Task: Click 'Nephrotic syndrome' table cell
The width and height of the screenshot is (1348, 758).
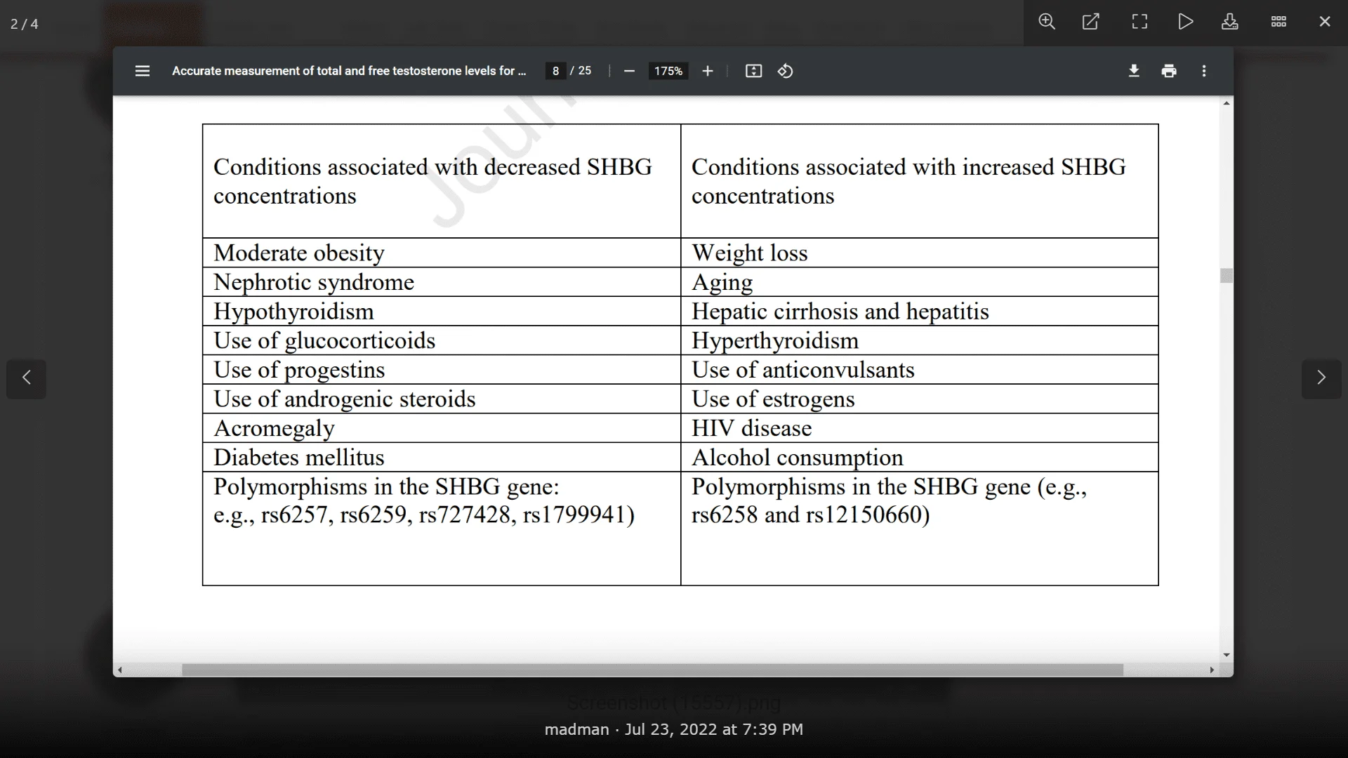Action: pyautogui.click(x=442, y=282)
